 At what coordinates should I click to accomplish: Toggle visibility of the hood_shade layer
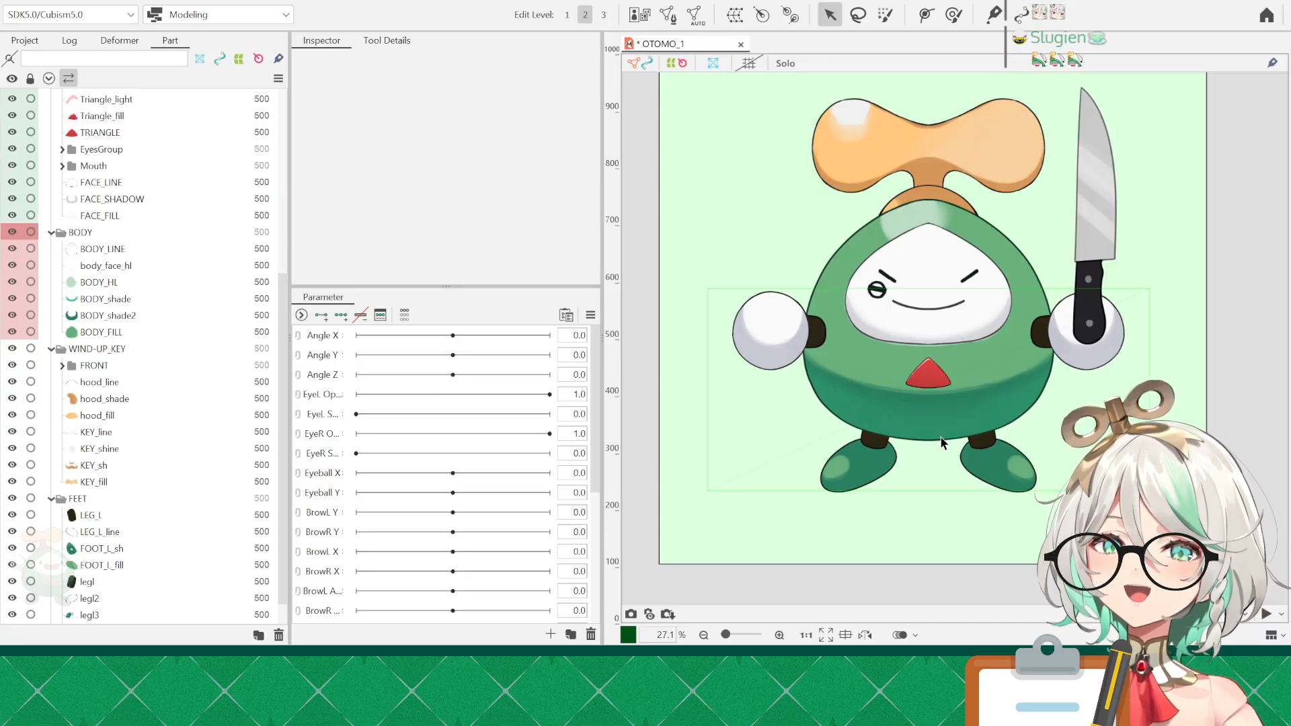[x=12, y=399]
